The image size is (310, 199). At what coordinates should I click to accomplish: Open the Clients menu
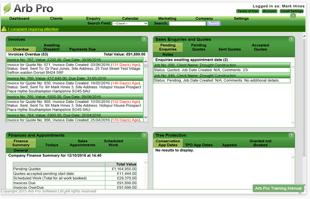[56, 18]
